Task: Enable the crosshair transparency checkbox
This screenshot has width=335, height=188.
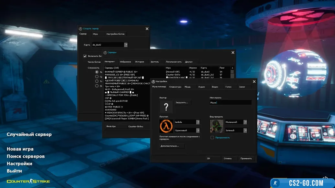Action: pos(212,138)
